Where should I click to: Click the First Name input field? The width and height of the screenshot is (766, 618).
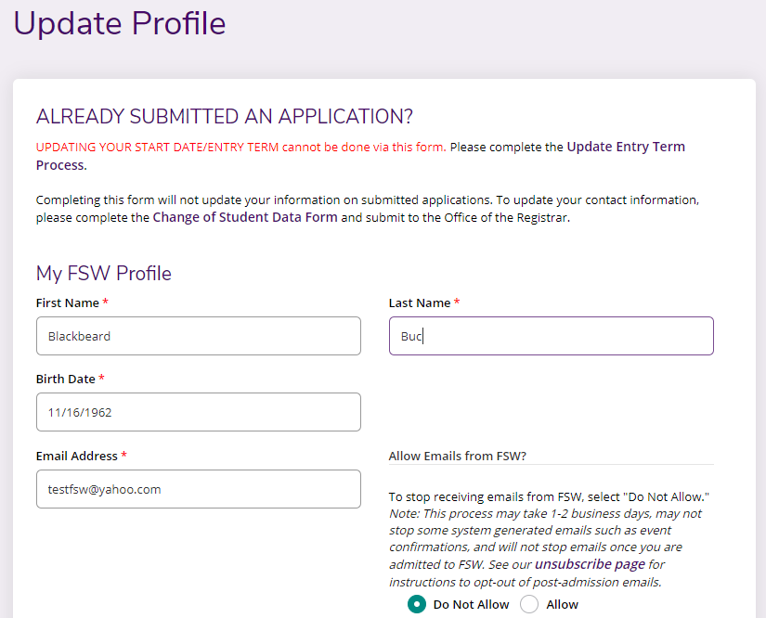[198, 336]
